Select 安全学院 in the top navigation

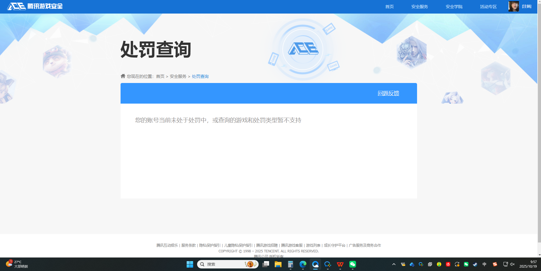(454, 6)
